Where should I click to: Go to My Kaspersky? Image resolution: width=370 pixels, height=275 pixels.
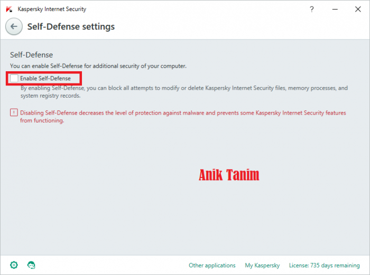[x=262, y=265]
